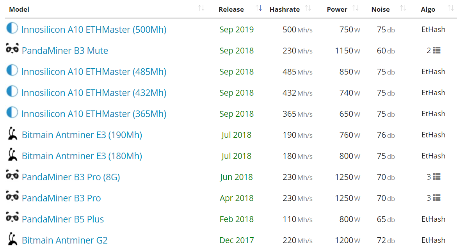Click Innosilicon logo beside A10 ETHMaster (365Mh)
The width and height of the screenshot is (457, 249).
[x=12, y=112]
